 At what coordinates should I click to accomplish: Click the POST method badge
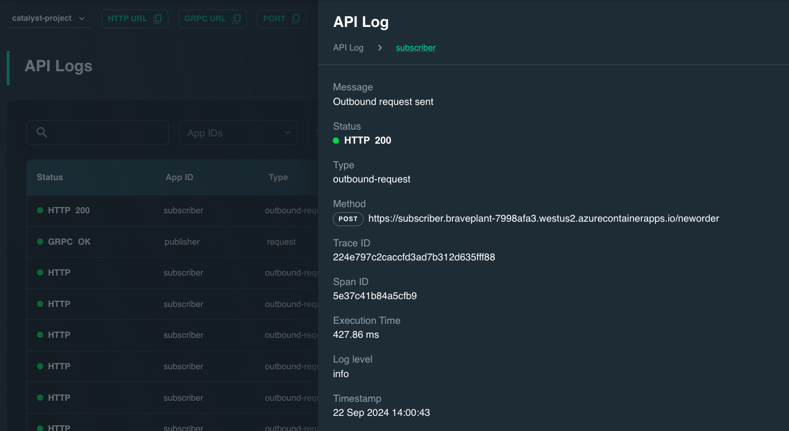(348, 219)
